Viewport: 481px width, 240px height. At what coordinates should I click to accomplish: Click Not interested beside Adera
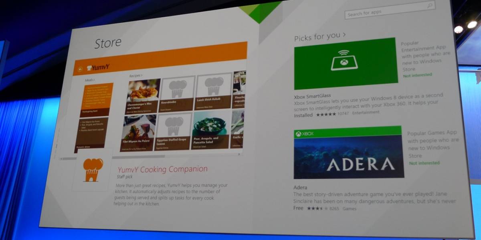click(x=424, y=163)
